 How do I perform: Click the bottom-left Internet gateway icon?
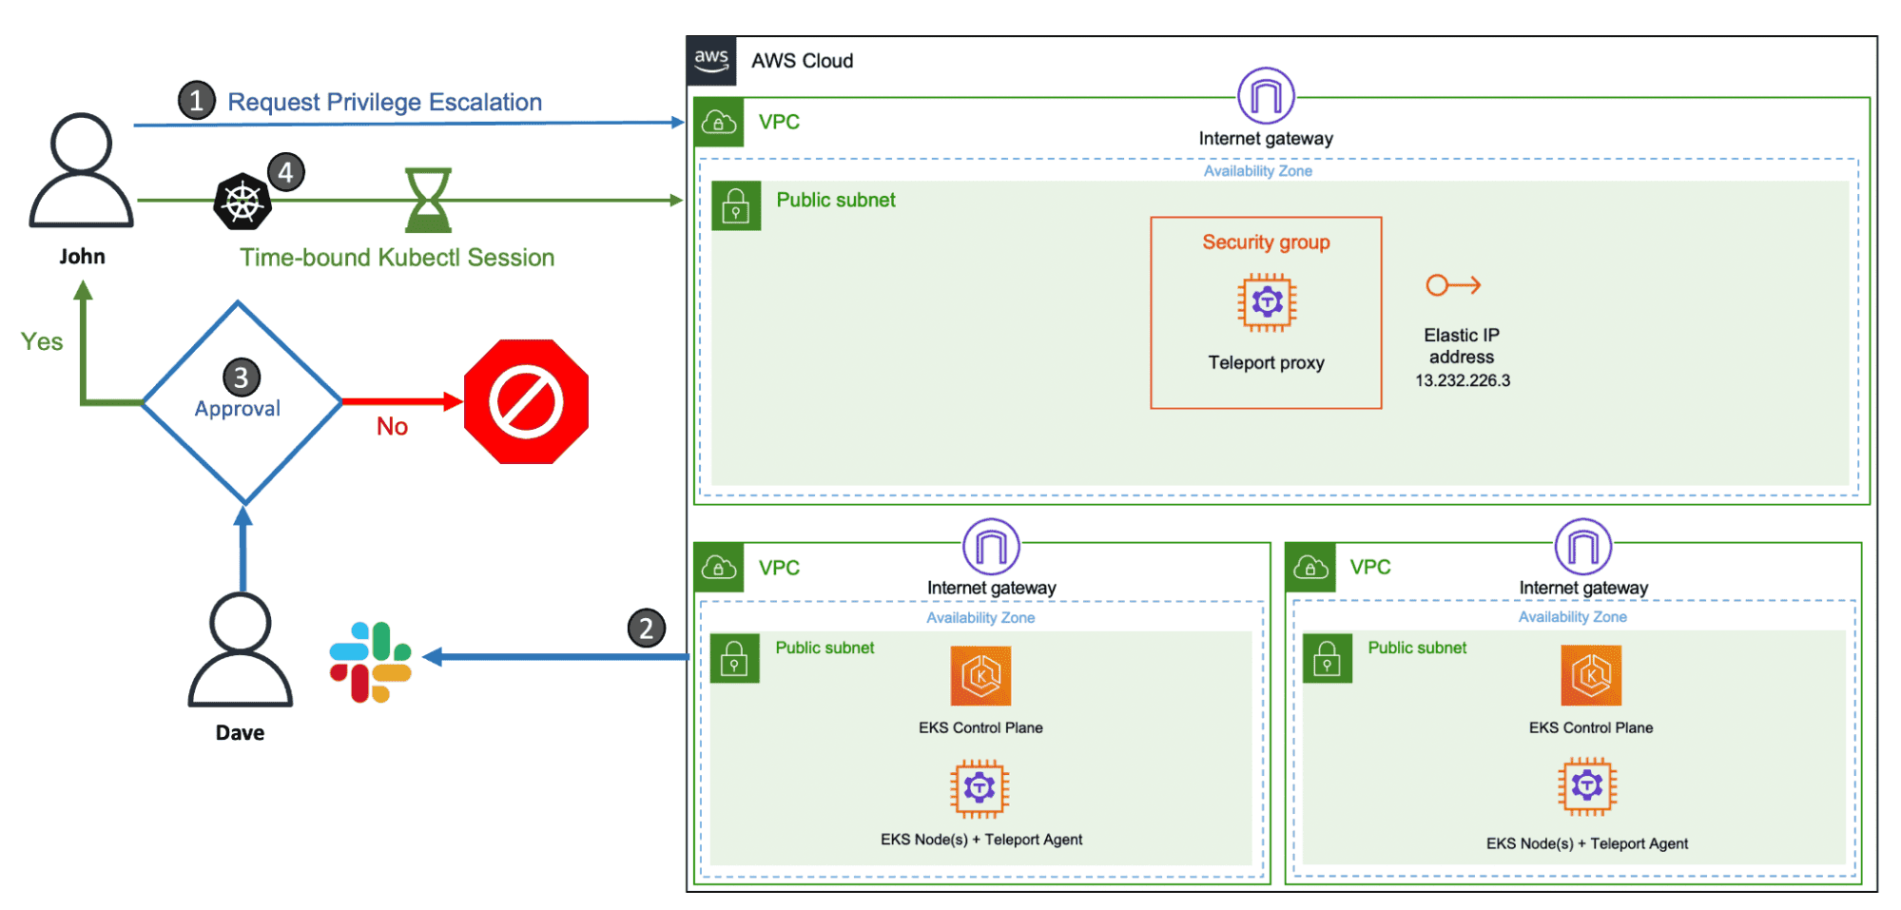(x=991, y=547)
